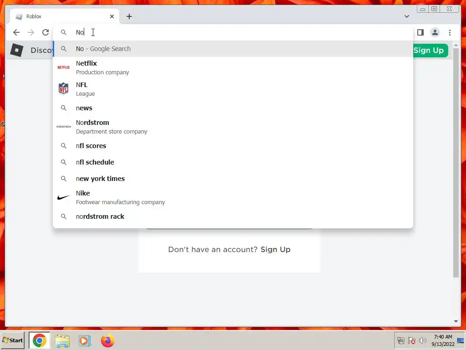Click the browser forward arrow
The width and height of the screenshot is (466, 350).
coord(31,32)
